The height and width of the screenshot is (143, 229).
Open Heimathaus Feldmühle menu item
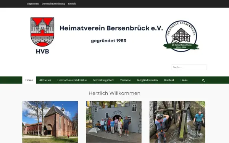(x=72, y=80)
